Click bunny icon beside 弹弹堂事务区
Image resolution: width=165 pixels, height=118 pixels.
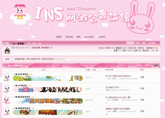pyautogui.click(x=7, y=111)
